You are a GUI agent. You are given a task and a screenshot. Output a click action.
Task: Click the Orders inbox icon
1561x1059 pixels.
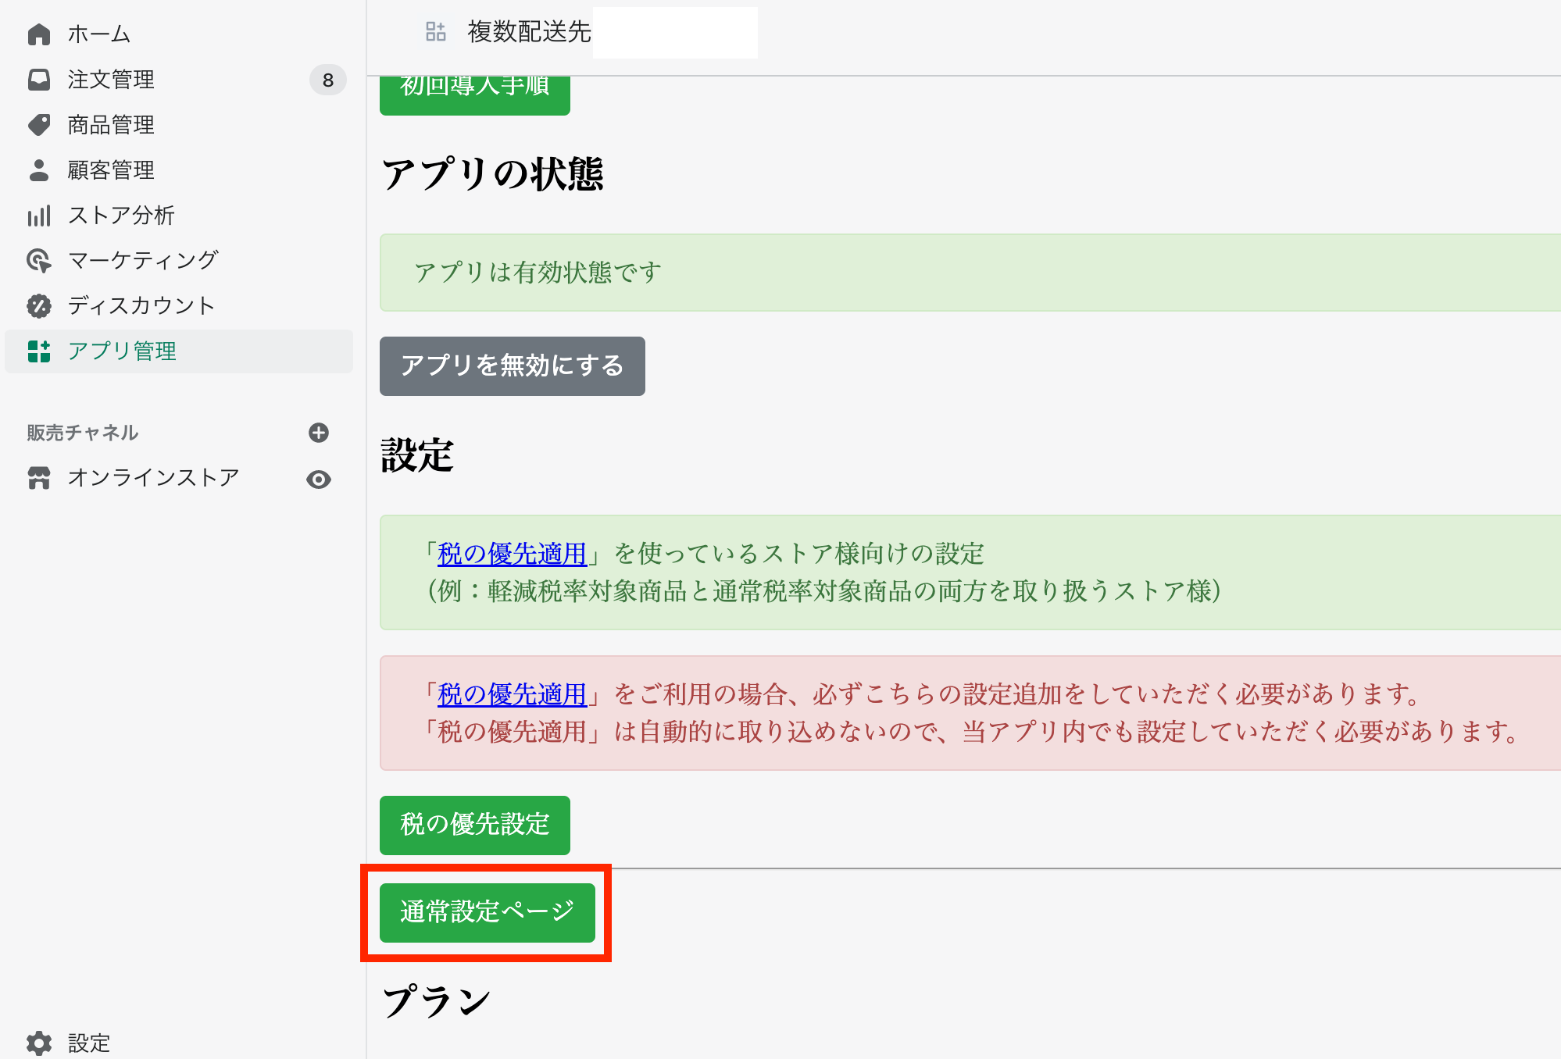tap(38, 80)
